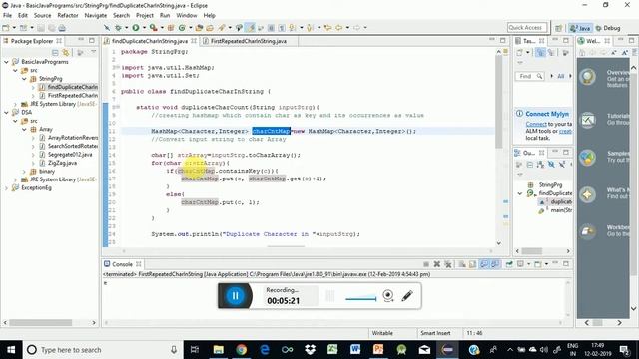Click the webcam icon on recorder bar

click(388, 295)
